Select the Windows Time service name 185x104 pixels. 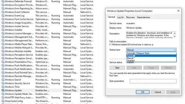click(12, 87)
